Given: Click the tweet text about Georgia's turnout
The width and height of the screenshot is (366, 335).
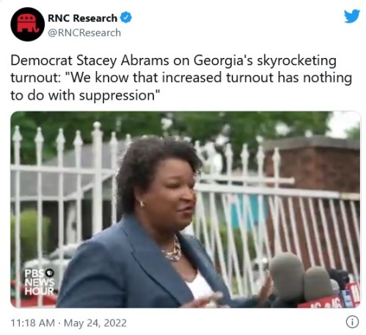Looking at the screenshot, I should pos(181,78).
